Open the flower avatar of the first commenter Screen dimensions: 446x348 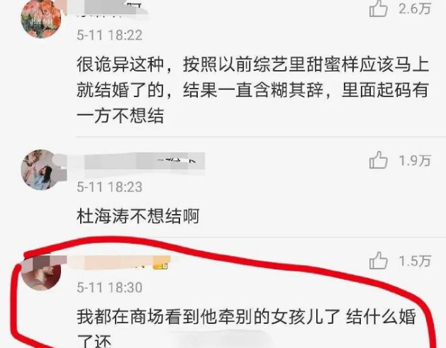41,18
